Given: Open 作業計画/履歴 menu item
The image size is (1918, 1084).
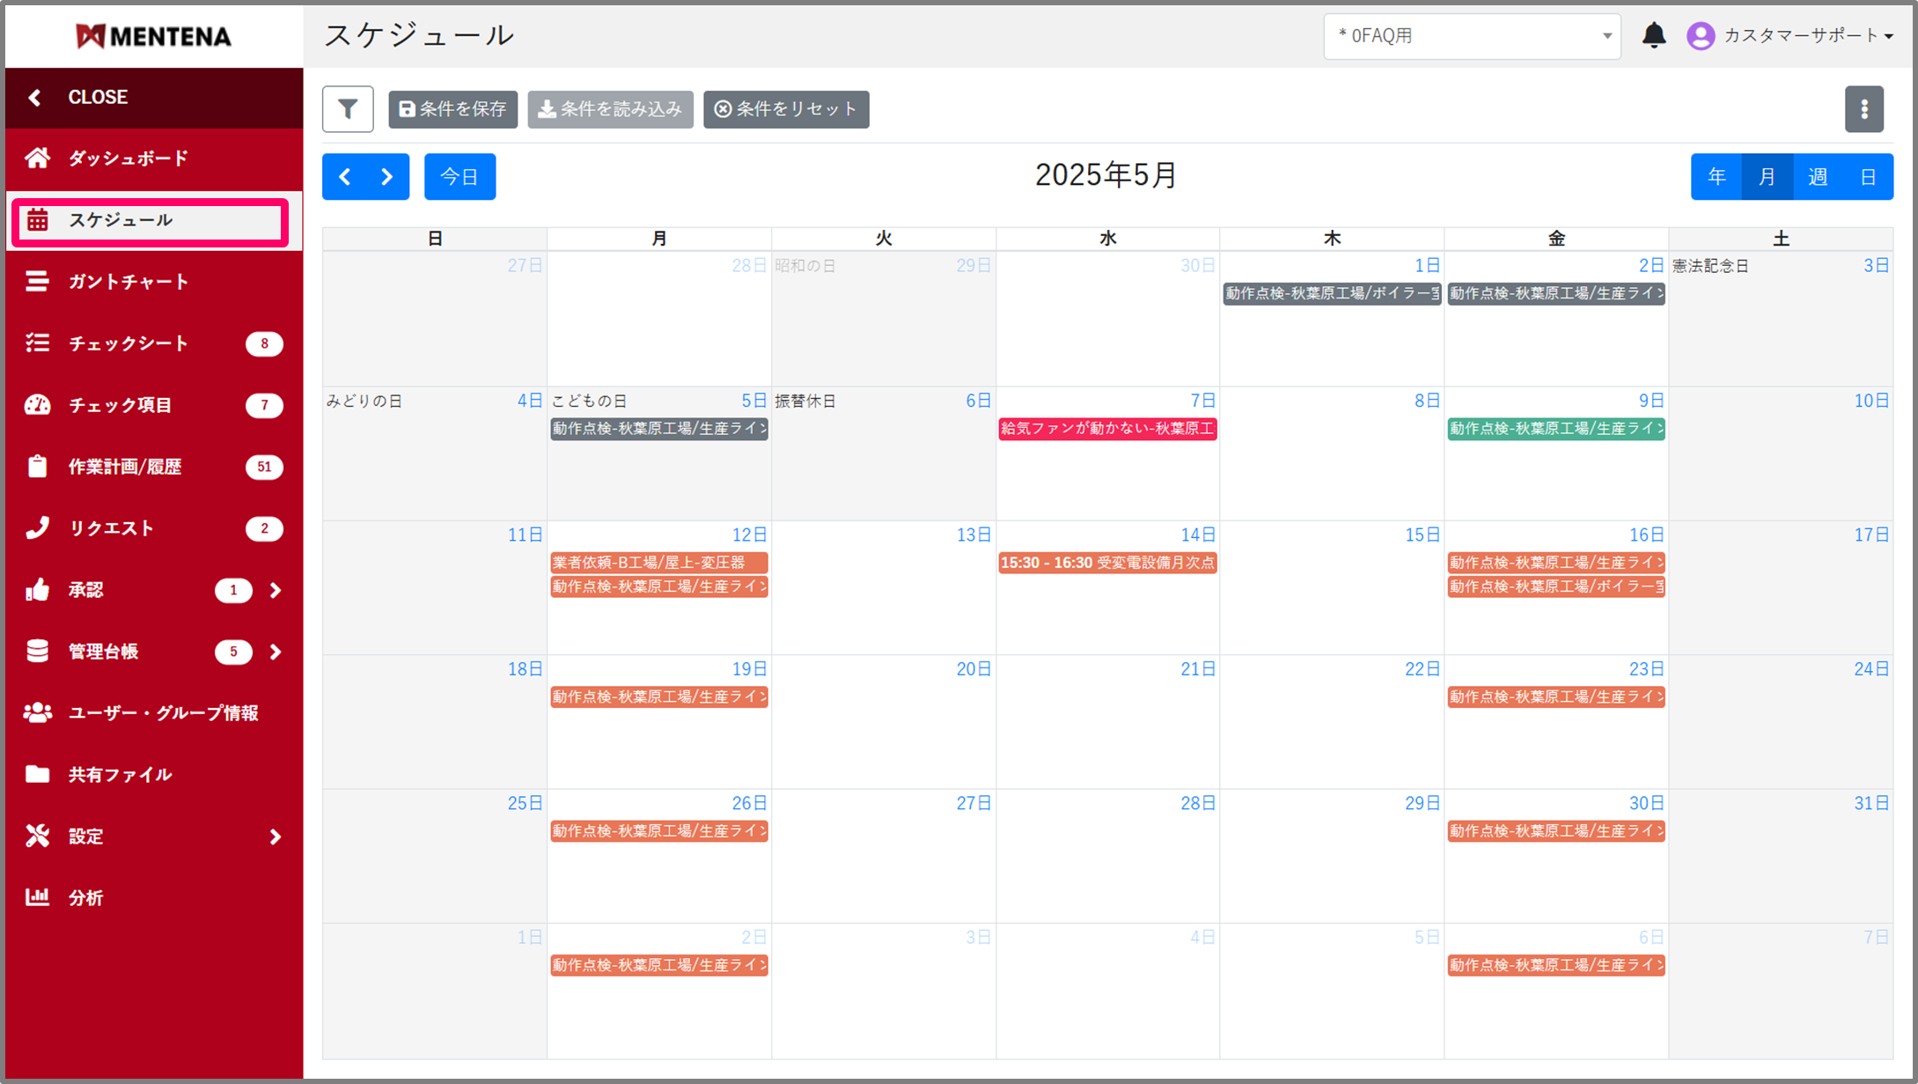Looking at the screenshot, I should tap(125, 467).
